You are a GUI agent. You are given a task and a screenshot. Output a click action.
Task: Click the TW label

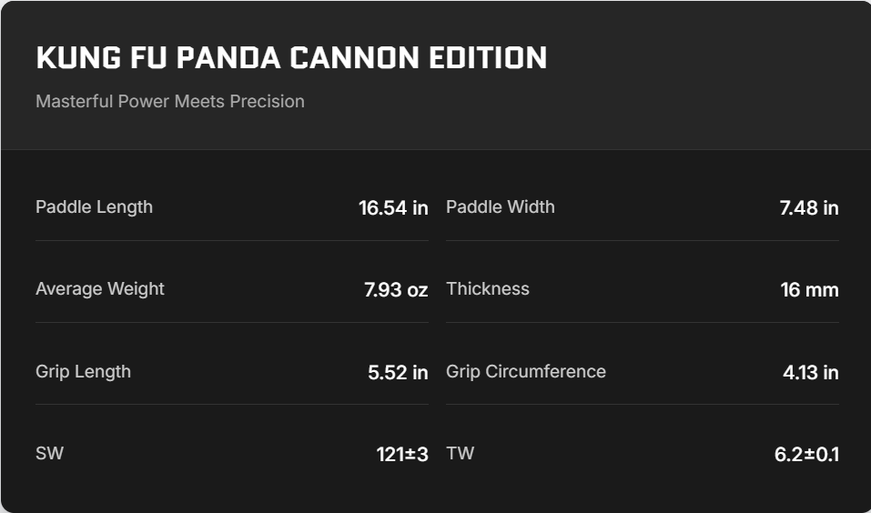pyautogui.click(x=460, y=453)
